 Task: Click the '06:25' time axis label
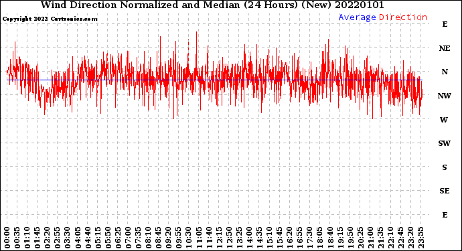click(x=118, y=238)
